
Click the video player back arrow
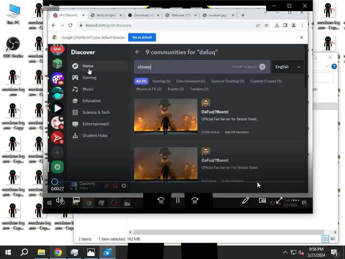click(x=51, y=5)
